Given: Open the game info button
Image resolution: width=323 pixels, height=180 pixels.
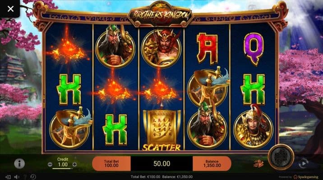Looking at the screenshot, I should 19,163.
